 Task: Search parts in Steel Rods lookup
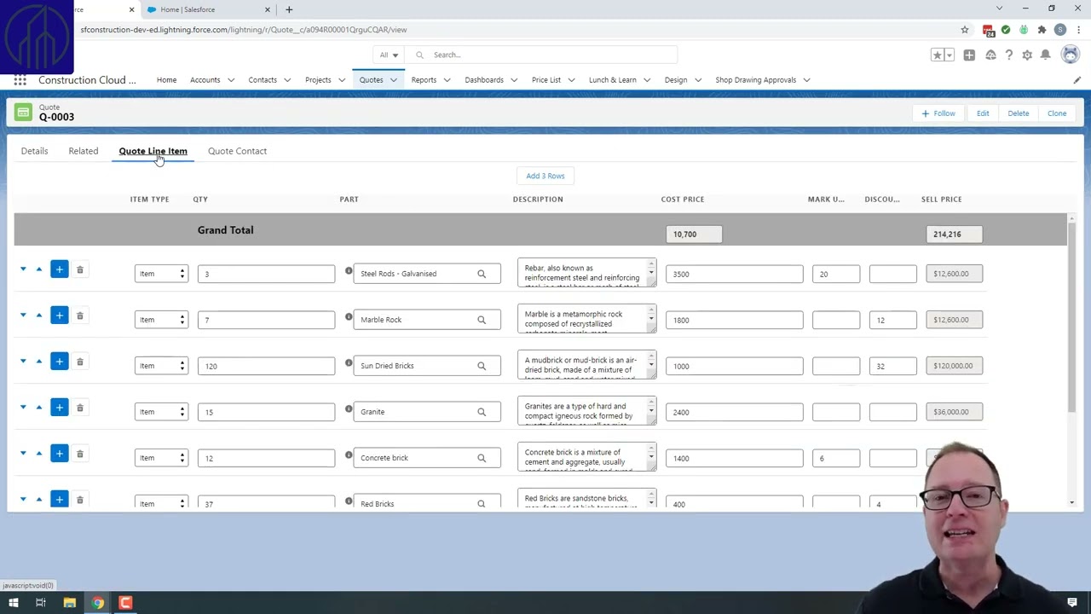tap(482, 274)
